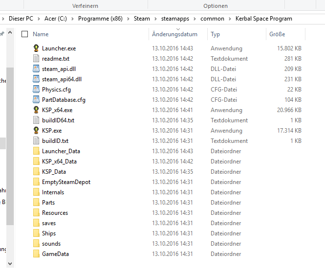325x277 pixels.
Task: Select the saves folder icon
Action: pyautogui.click(x=36, y=223)
